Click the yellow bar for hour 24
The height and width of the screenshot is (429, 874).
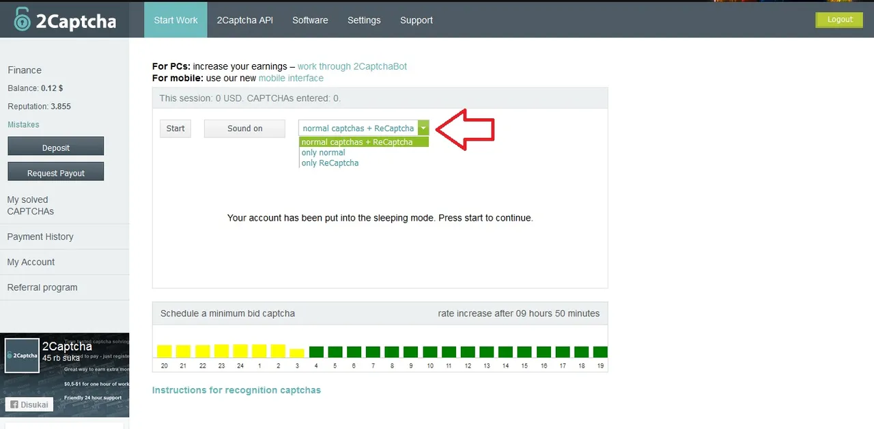point(240,351)
